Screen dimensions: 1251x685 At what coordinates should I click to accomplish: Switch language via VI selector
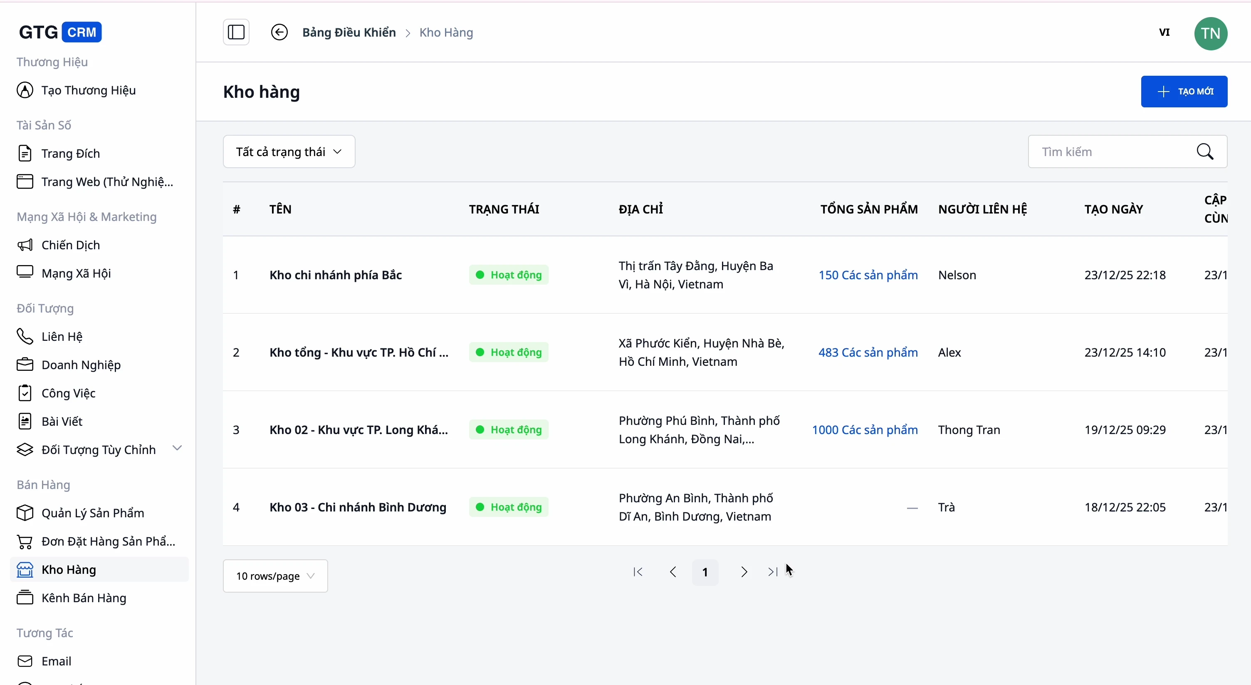click(x=1164, y=32)
